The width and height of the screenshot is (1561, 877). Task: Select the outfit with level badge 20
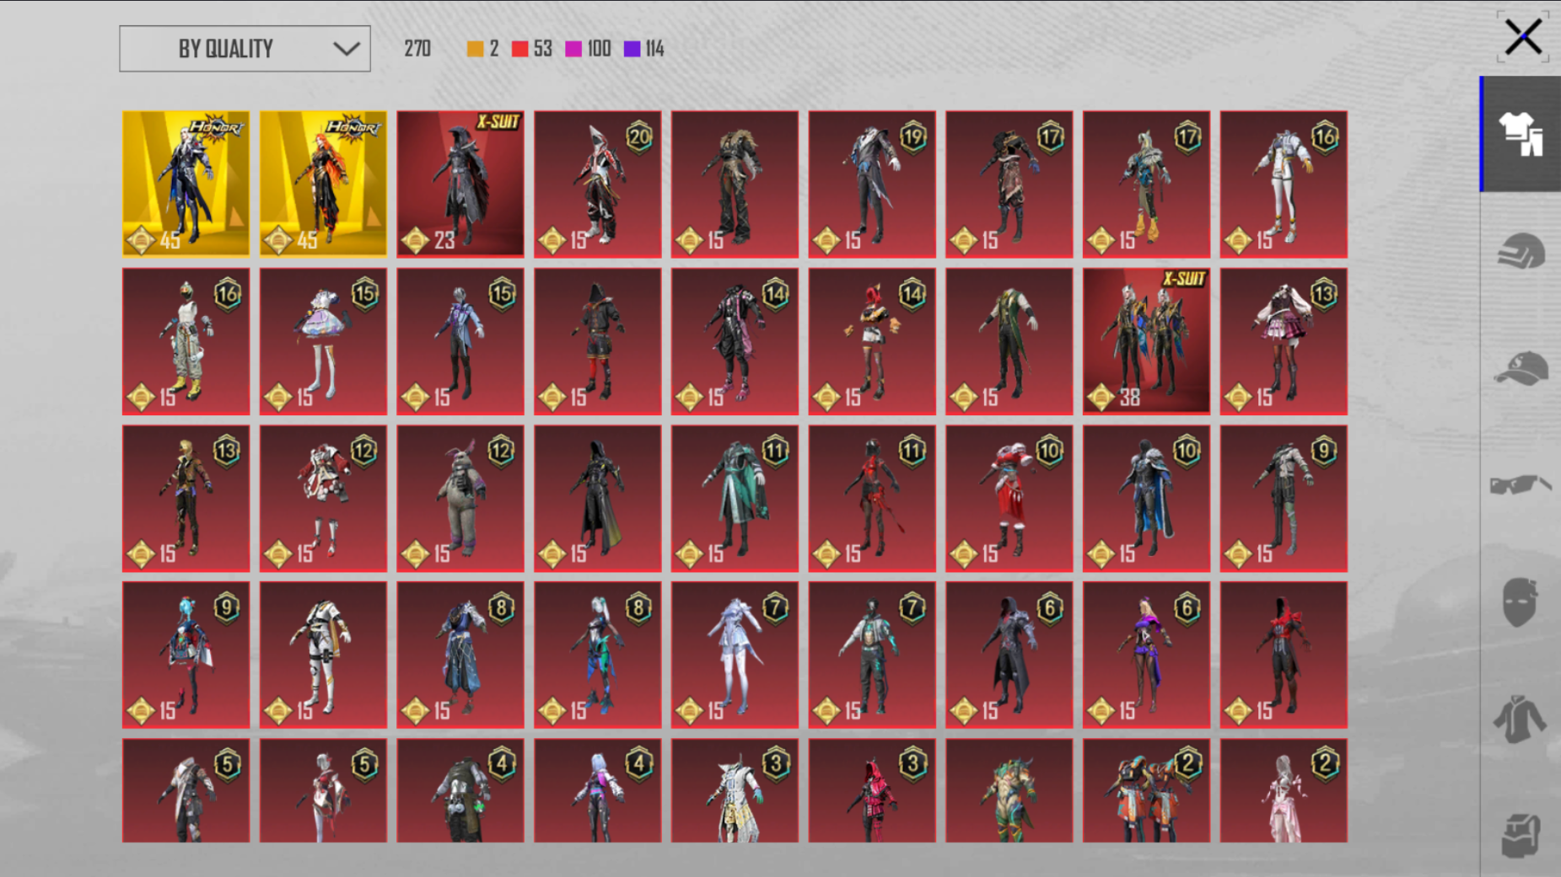(x=598, y=184)
